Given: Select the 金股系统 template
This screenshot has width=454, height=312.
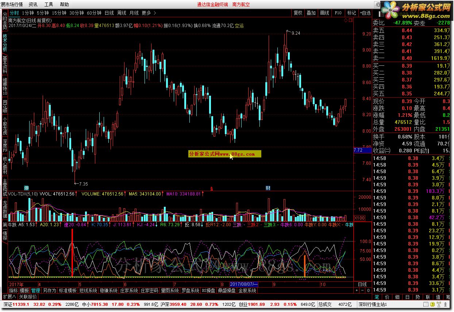Looking at the screenshot, I should 248,290.
